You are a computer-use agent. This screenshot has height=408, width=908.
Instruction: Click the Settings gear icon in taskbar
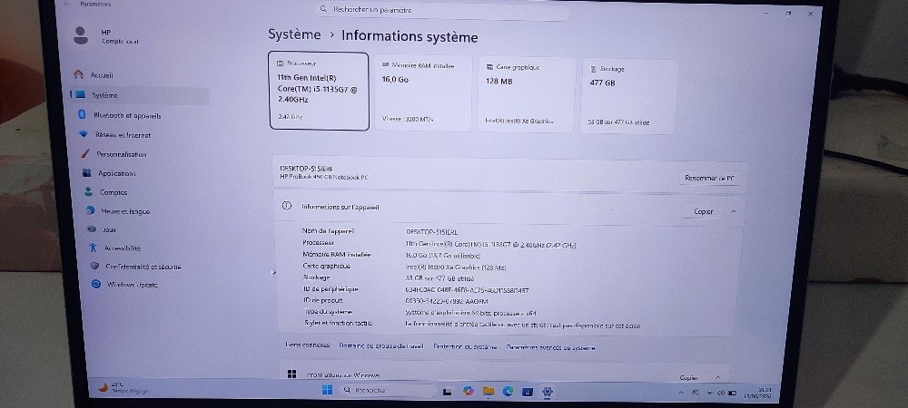click(548, 392)
